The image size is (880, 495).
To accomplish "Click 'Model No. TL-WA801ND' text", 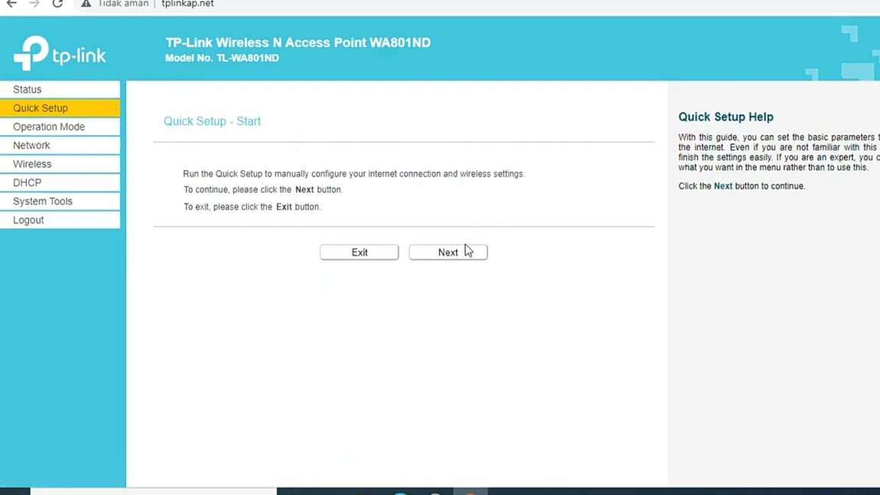I will click(222, 58).
